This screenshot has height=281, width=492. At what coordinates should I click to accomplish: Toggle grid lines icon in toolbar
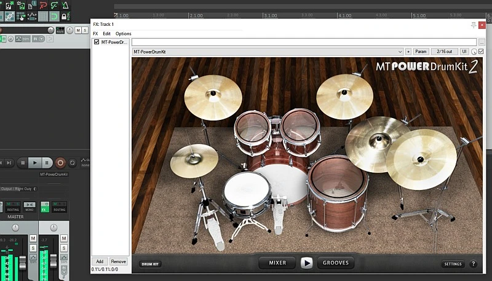point(43,17)
